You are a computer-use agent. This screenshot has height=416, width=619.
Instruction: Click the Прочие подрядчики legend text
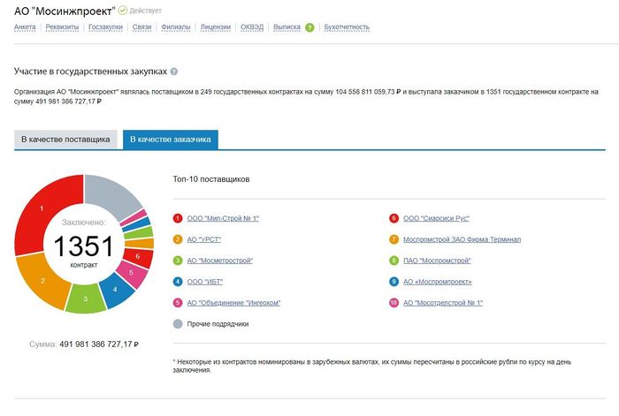coord(218,324)
